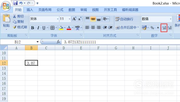Open the 数值 number format dropdown

click(171, 19)
